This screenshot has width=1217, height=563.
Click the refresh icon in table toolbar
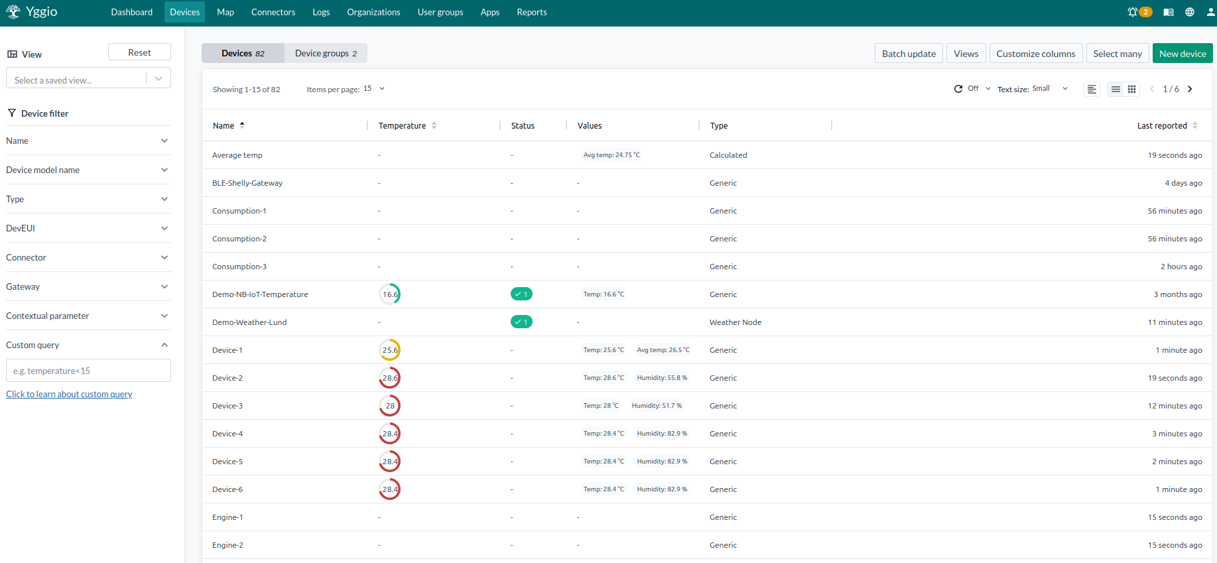coord(958,89)
